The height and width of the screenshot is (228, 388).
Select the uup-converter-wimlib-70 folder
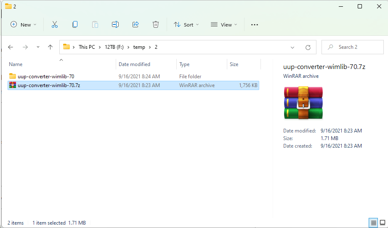(x=46, y=77)
